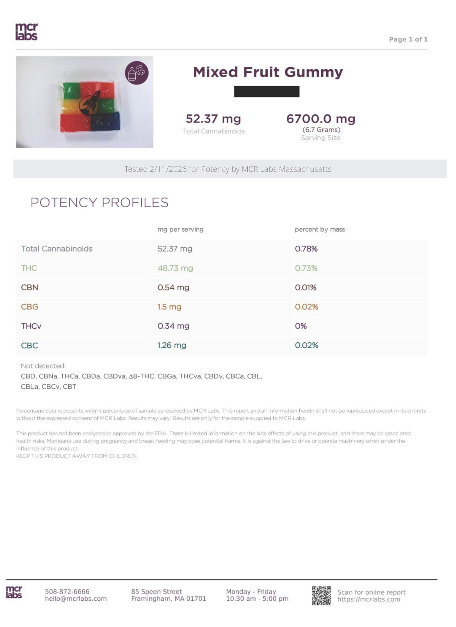Screen dimensions: 456x627
Task: Click the hello@mcrlabs.com email address
Action: 76,598
